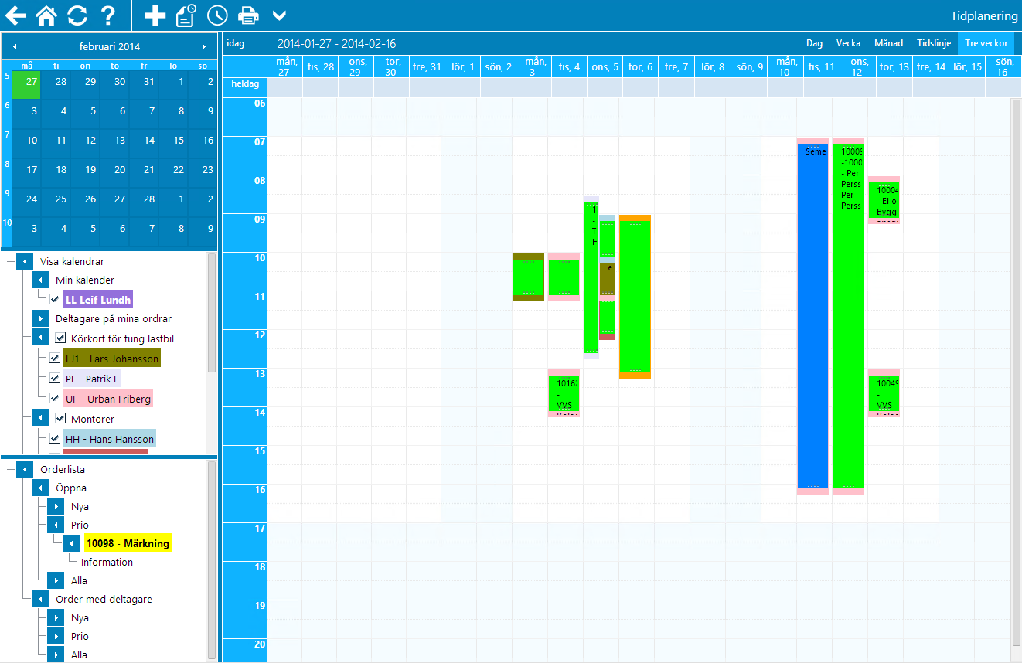Image resolution: width=1022 pixels, height=663 pixels.
Task: Click the date range 2014-01-27 - 2014-02-16
Action: 336,44
